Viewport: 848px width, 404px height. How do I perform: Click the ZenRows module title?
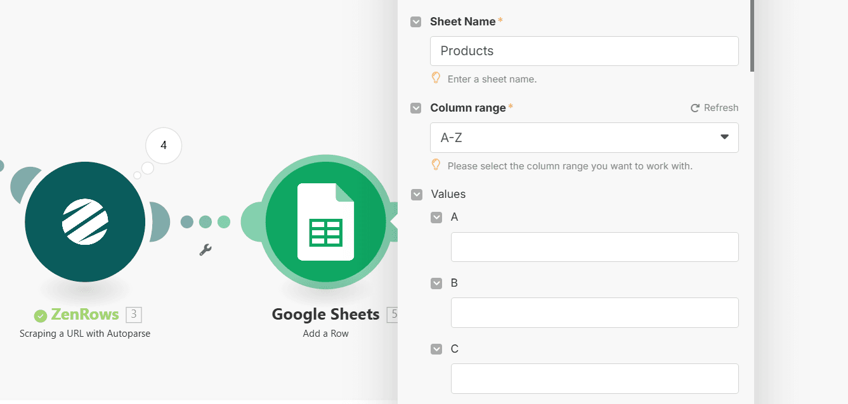tap(85, 314)
